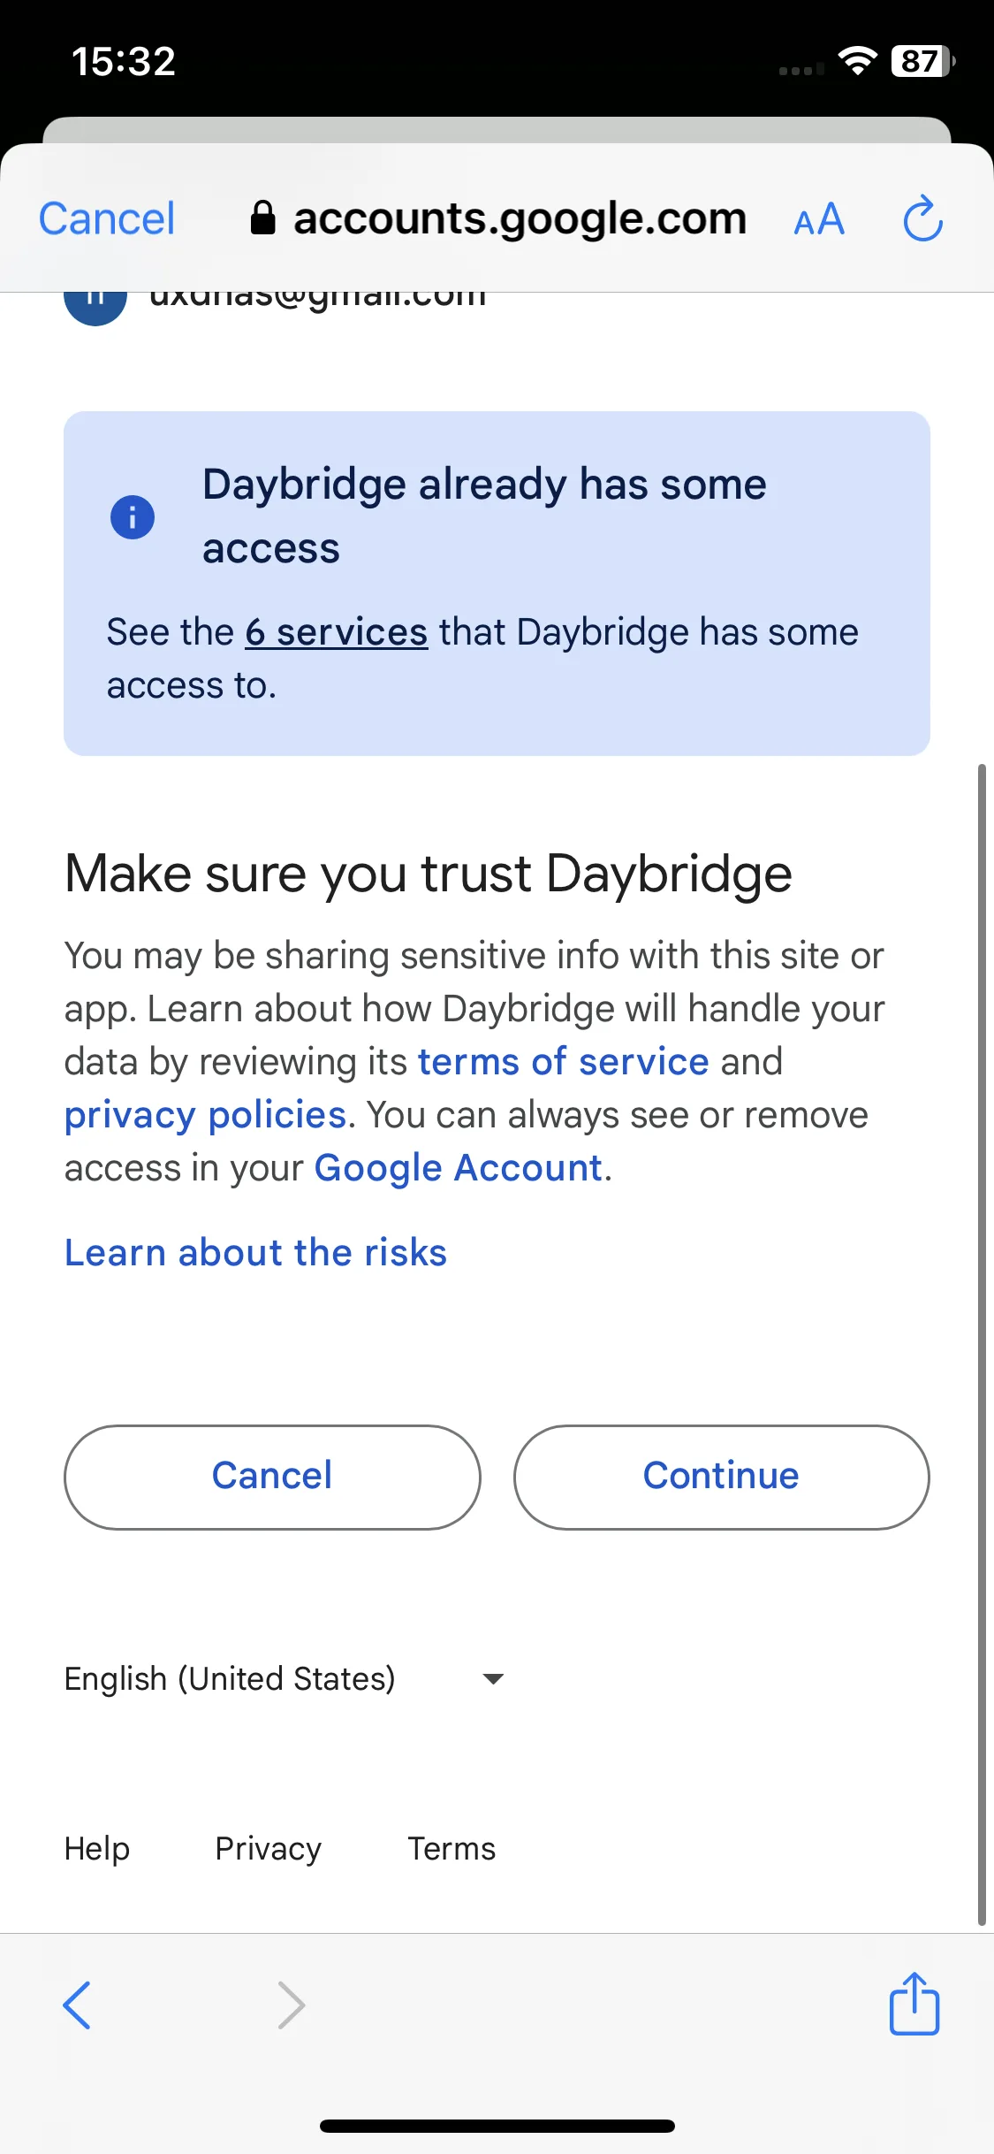Viewport: 994px width, 2154px height.
Task: Cancel the browser sheet at top left
Action: click(x=107, y=218)
